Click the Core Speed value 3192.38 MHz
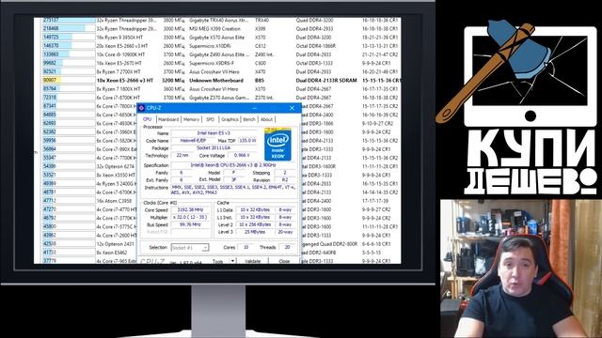This screenshot has width=602, height=338. 190,210
